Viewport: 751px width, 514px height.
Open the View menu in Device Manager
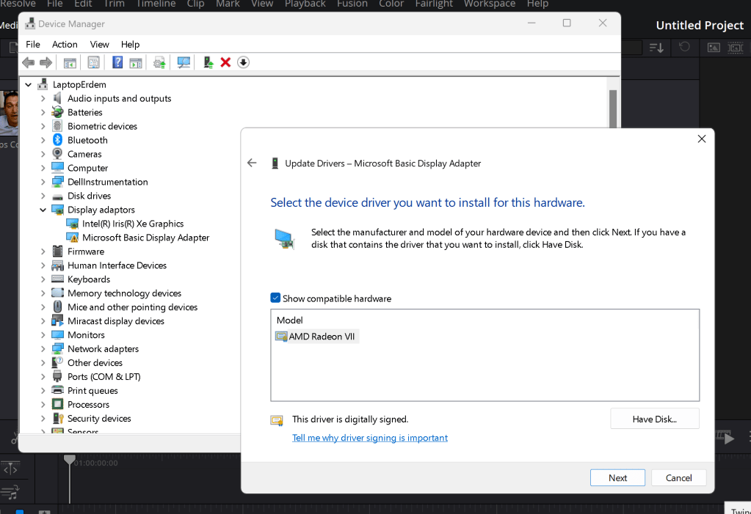[x=99, y=44]
